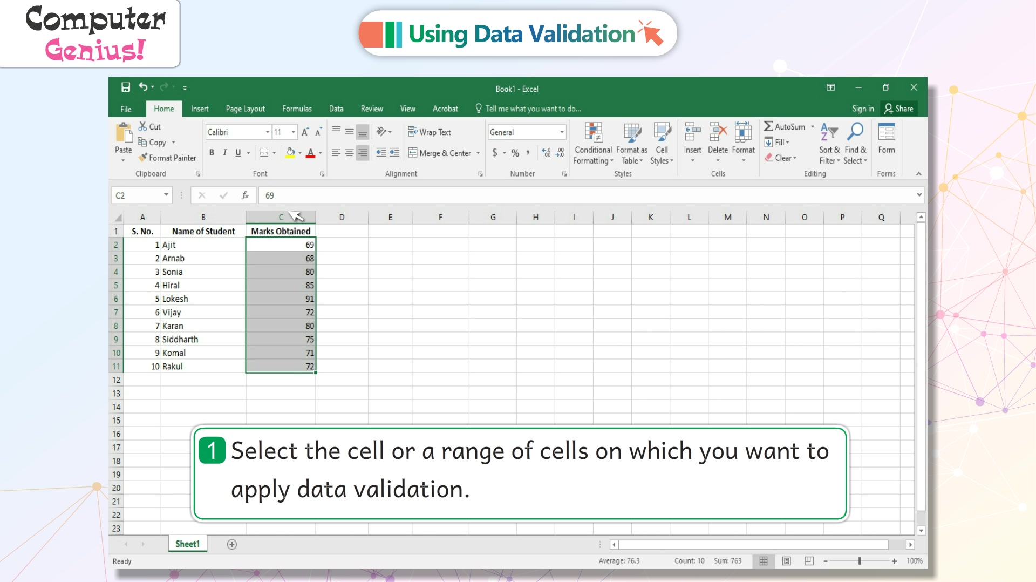The height and width of the screenshot is (582, 1036).
Task: Expand the AutoSum dropdown arrow
Action: click(x=813, y=127)
